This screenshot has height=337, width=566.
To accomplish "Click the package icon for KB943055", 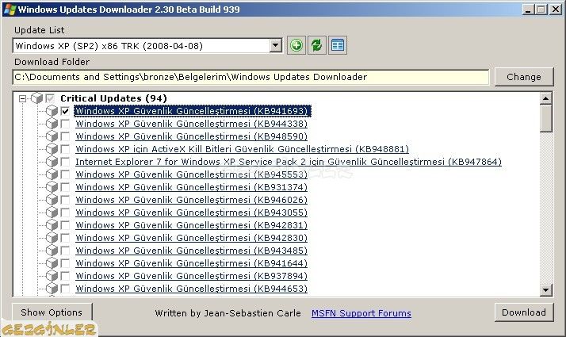I will (x=52, y=212).
